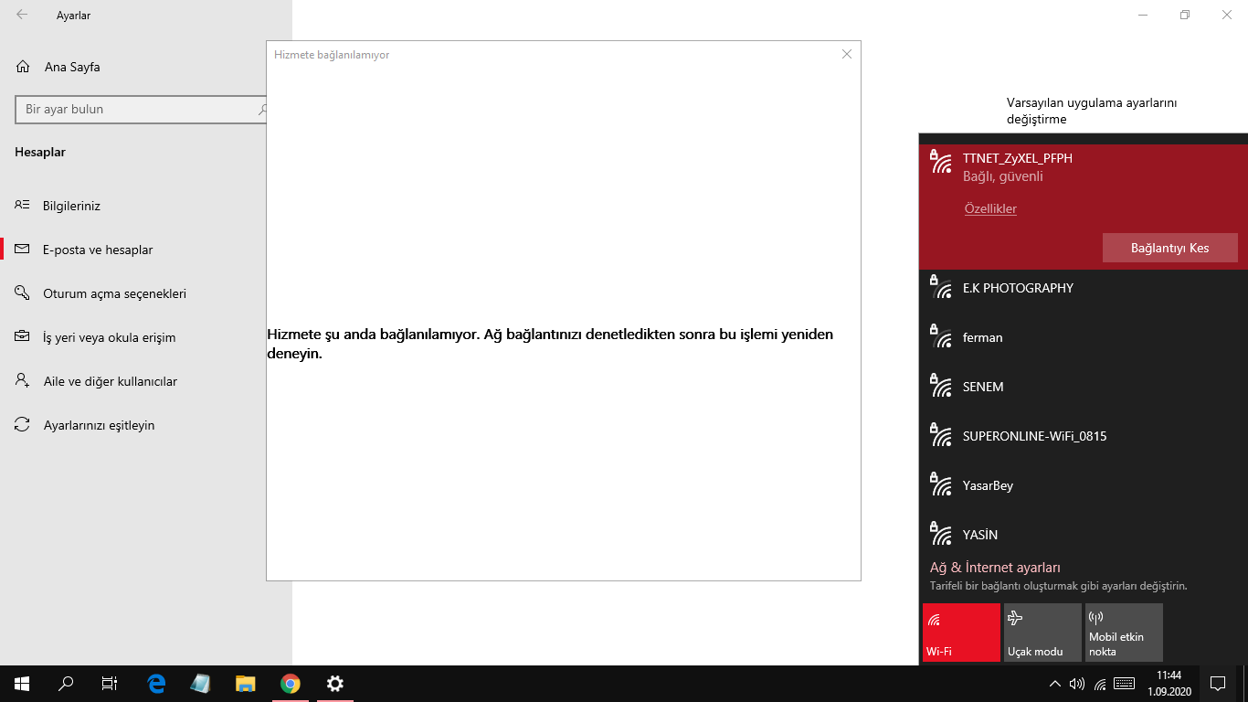Minimize the Ayarlar settings window

pyautogui.click(x=1143, y=15)
